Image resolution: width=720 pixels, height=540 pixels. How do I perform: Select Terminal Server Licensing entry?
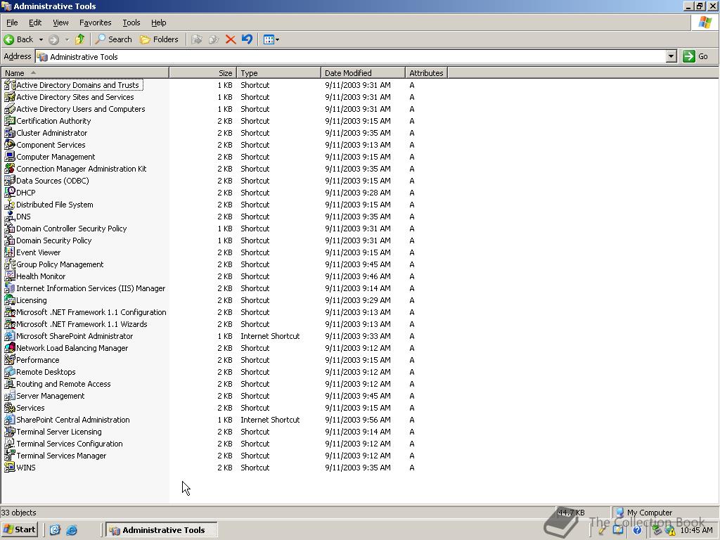(53, 431)
